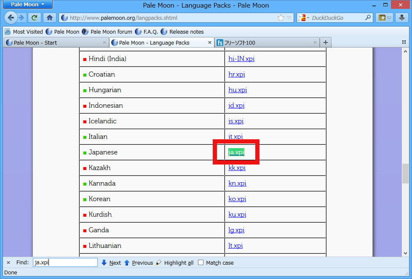Open the Pale Moon forum bookmark
Image resolution: width=412 pixels, height=279 pixels.
[107, 32]
